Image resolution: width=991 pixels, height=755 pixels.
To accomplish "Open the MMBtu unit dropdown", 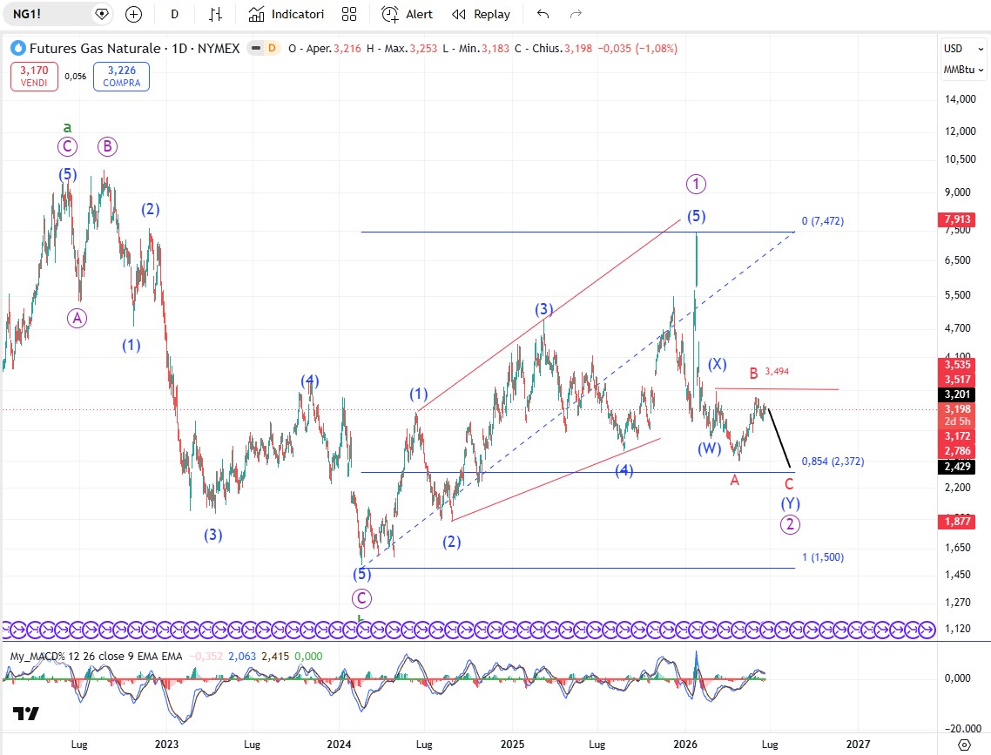I will [963, 70].
